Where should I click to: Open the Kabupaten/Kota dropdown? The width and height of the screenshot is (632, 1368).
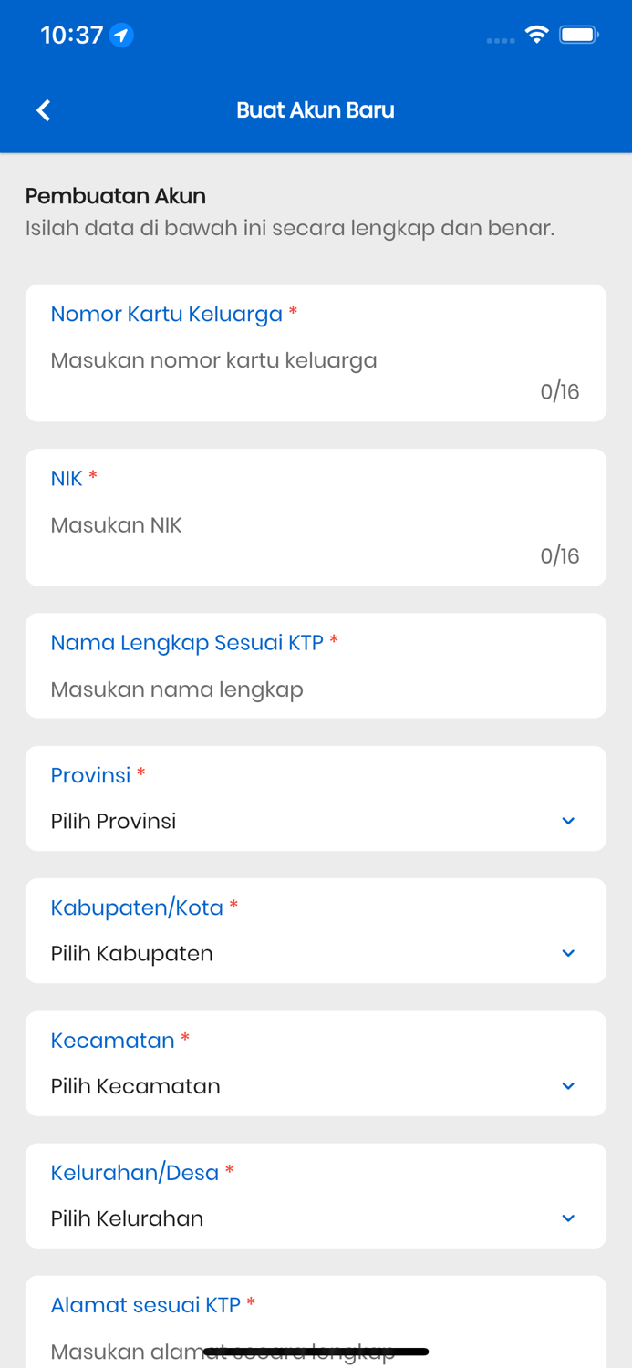point(316,953)
